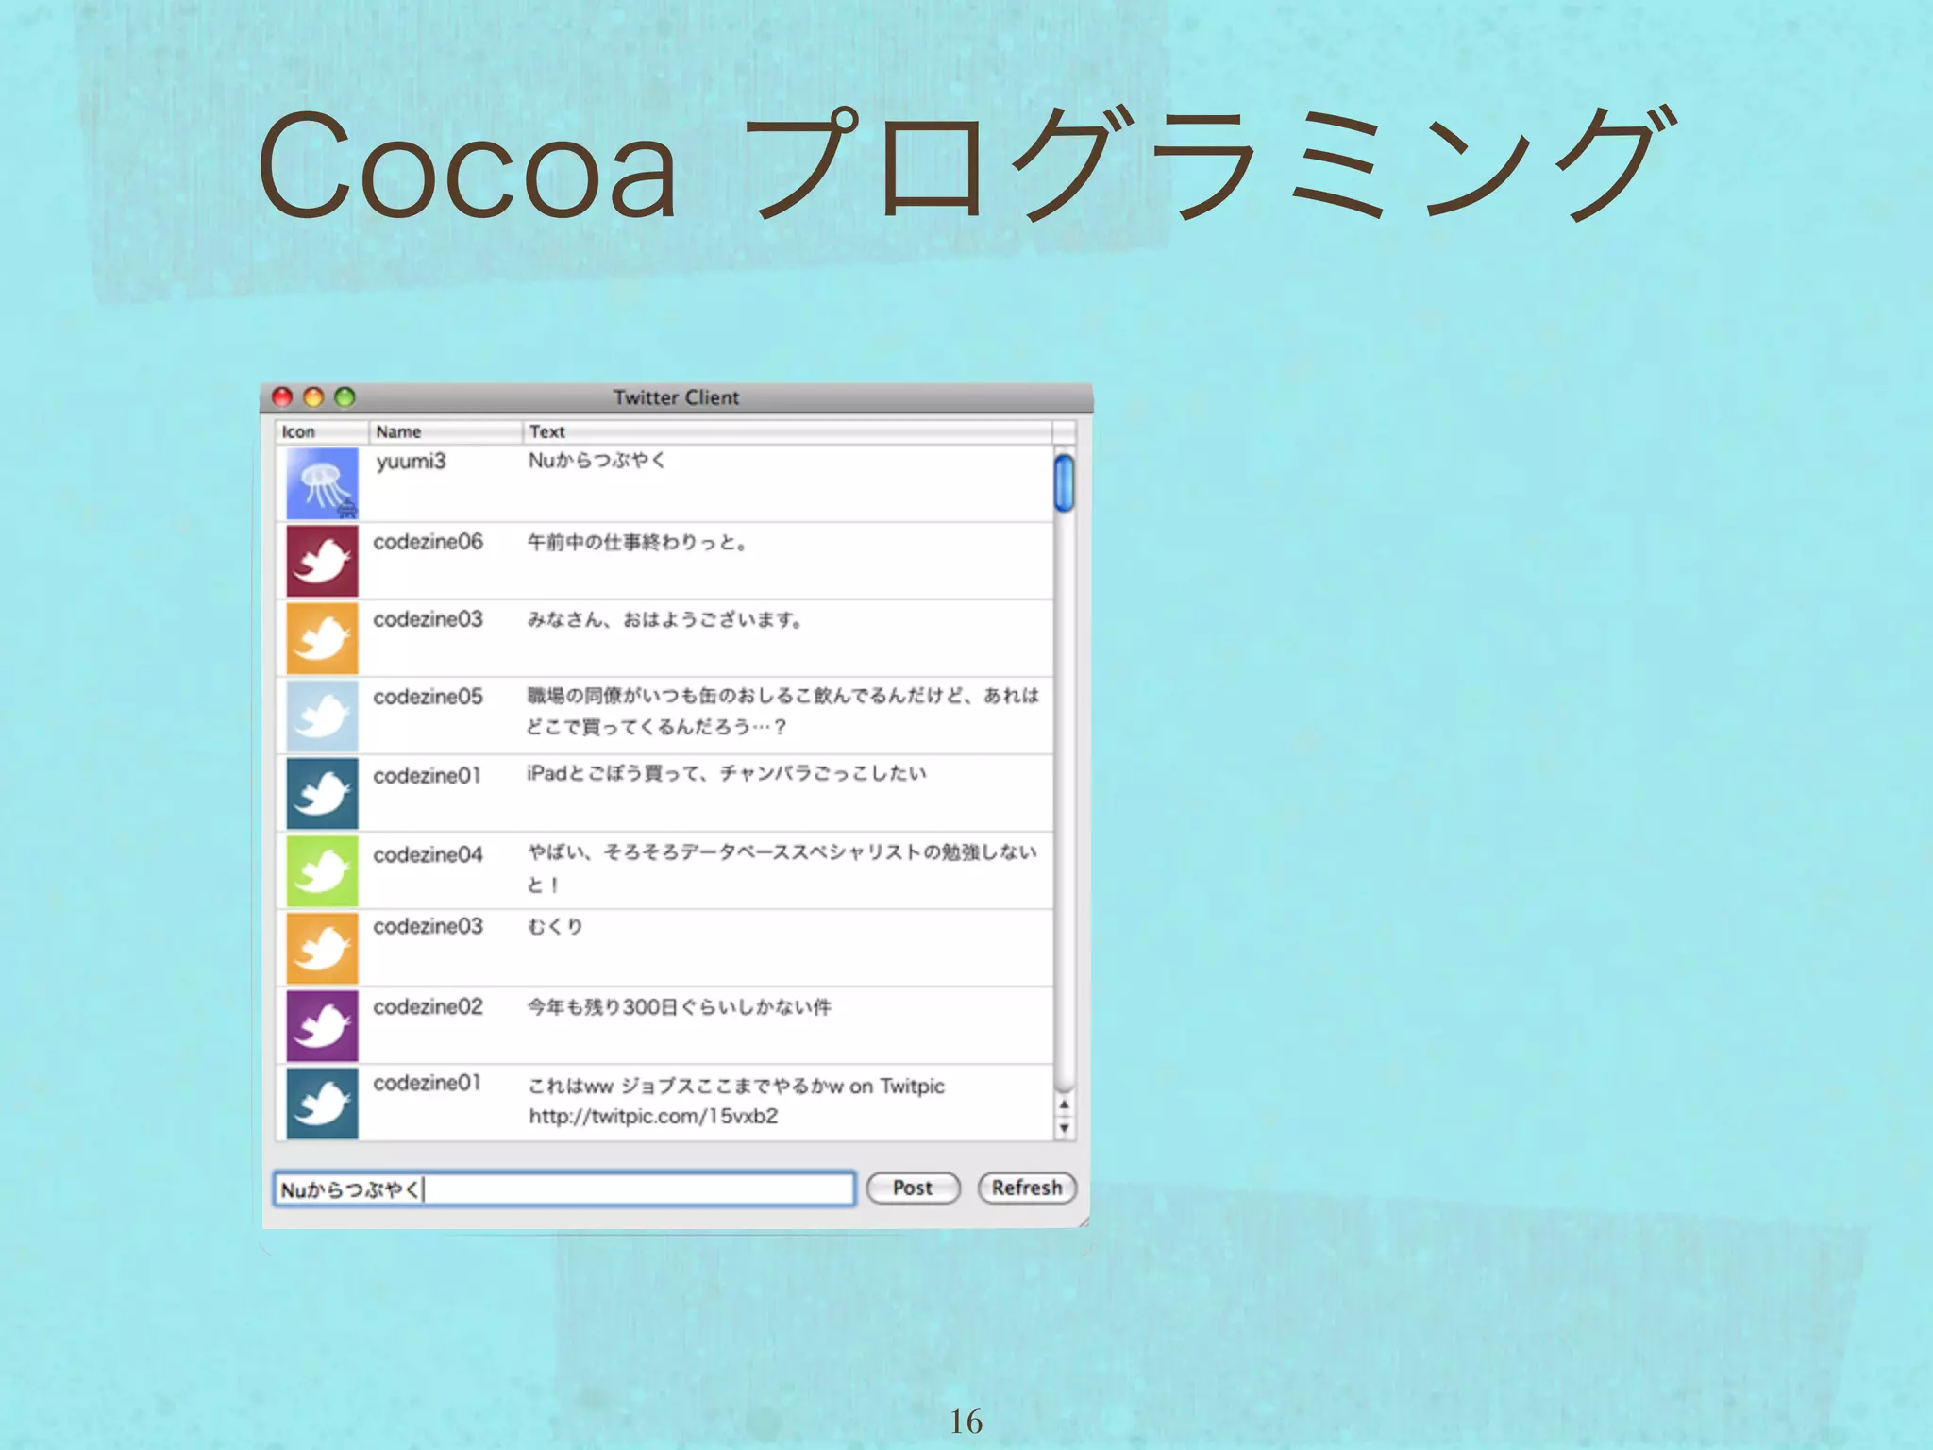Open the twitpic.com link in last tweet
Viewport: 1933px width, 1450px height.
[653, 1117]
